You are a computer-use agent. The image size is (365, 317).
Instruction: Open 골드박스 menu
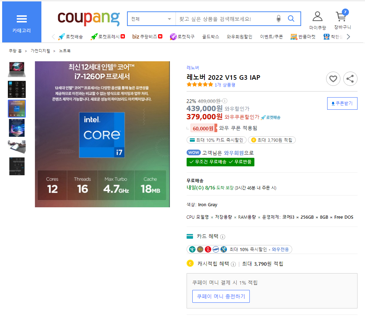tap(211, 37)
